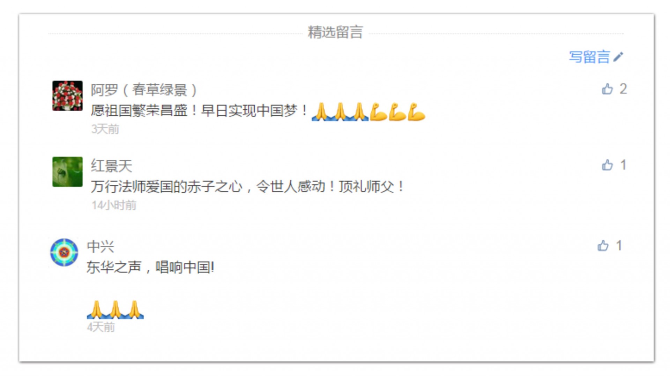Image resolution: width=670 pixels, height=376 pixels.
Task: Click the 写留言 link
Action: [x=589, y=57]
